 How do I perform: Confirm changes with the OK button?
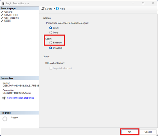[x=130, y=132]
